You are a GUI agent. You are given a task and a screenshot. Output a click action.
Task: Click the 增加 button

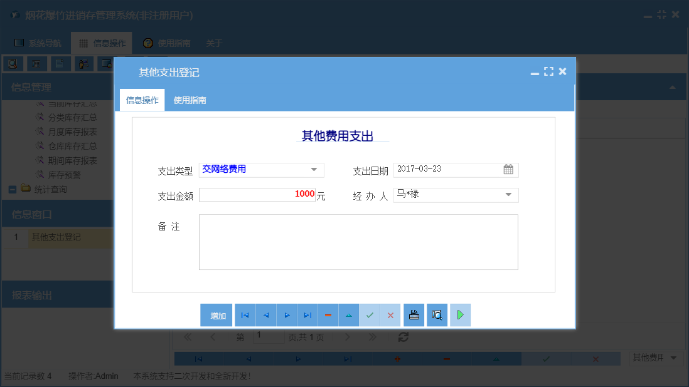tap(216, 315)
